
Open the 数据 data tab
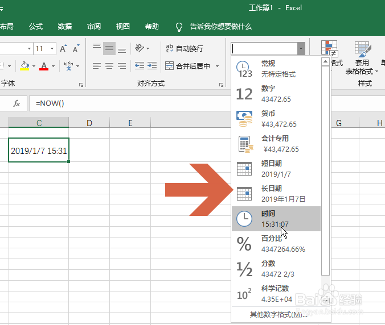(x=65, y=27)
